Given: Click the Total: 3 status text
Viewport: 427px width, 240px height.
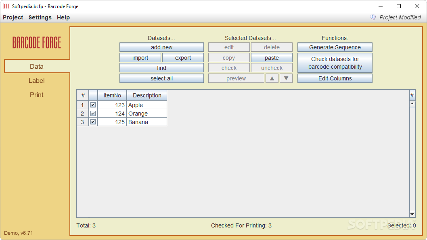Looking at the screenshot, I should coord(86,225).
